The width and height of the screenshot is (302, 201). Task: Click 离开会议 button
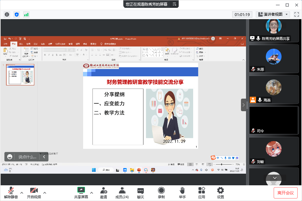point(285,193)
